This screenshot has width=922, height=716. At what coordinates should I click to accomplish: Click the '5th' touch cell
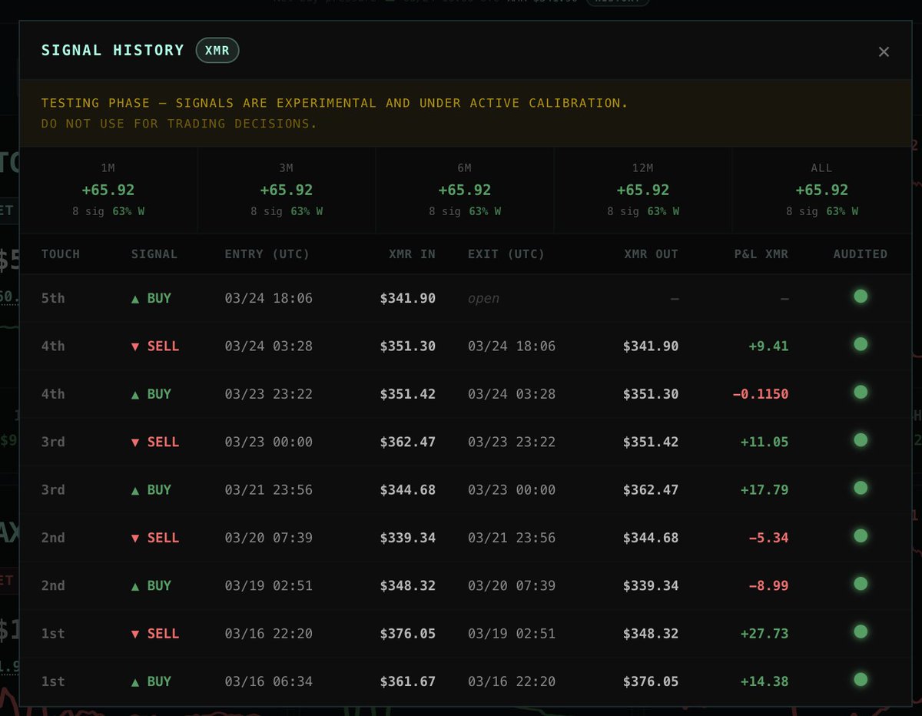pos(53,298)
